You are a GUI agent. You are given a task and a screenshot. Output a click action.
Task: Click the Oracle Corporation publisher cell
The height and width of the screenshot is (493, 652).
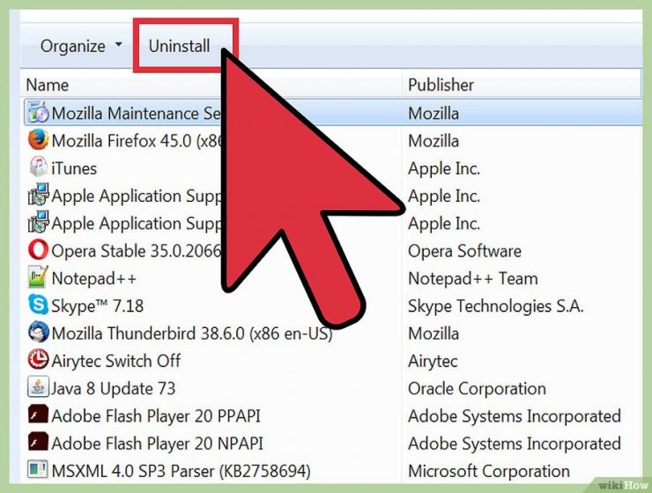[477, 388]
